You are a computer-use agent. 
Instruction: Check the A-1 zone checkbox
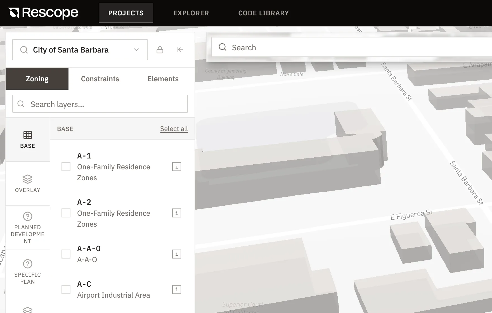66,167
